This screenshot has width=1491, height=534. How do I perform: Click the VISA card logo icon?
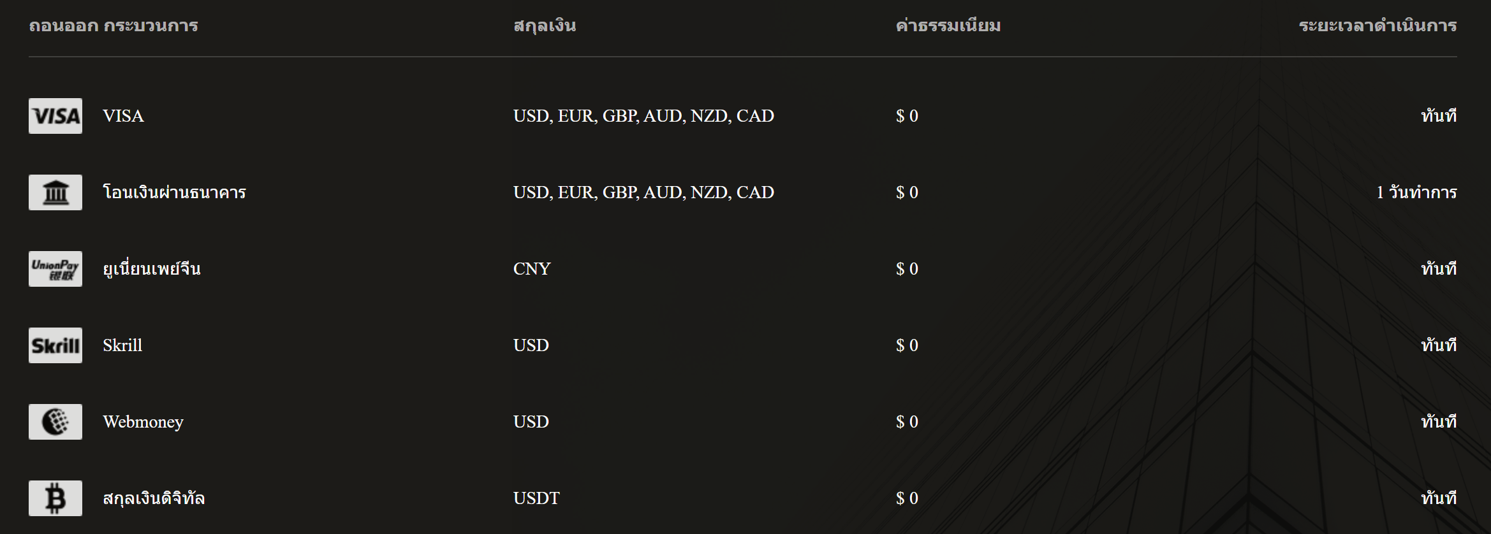(55, 116)
